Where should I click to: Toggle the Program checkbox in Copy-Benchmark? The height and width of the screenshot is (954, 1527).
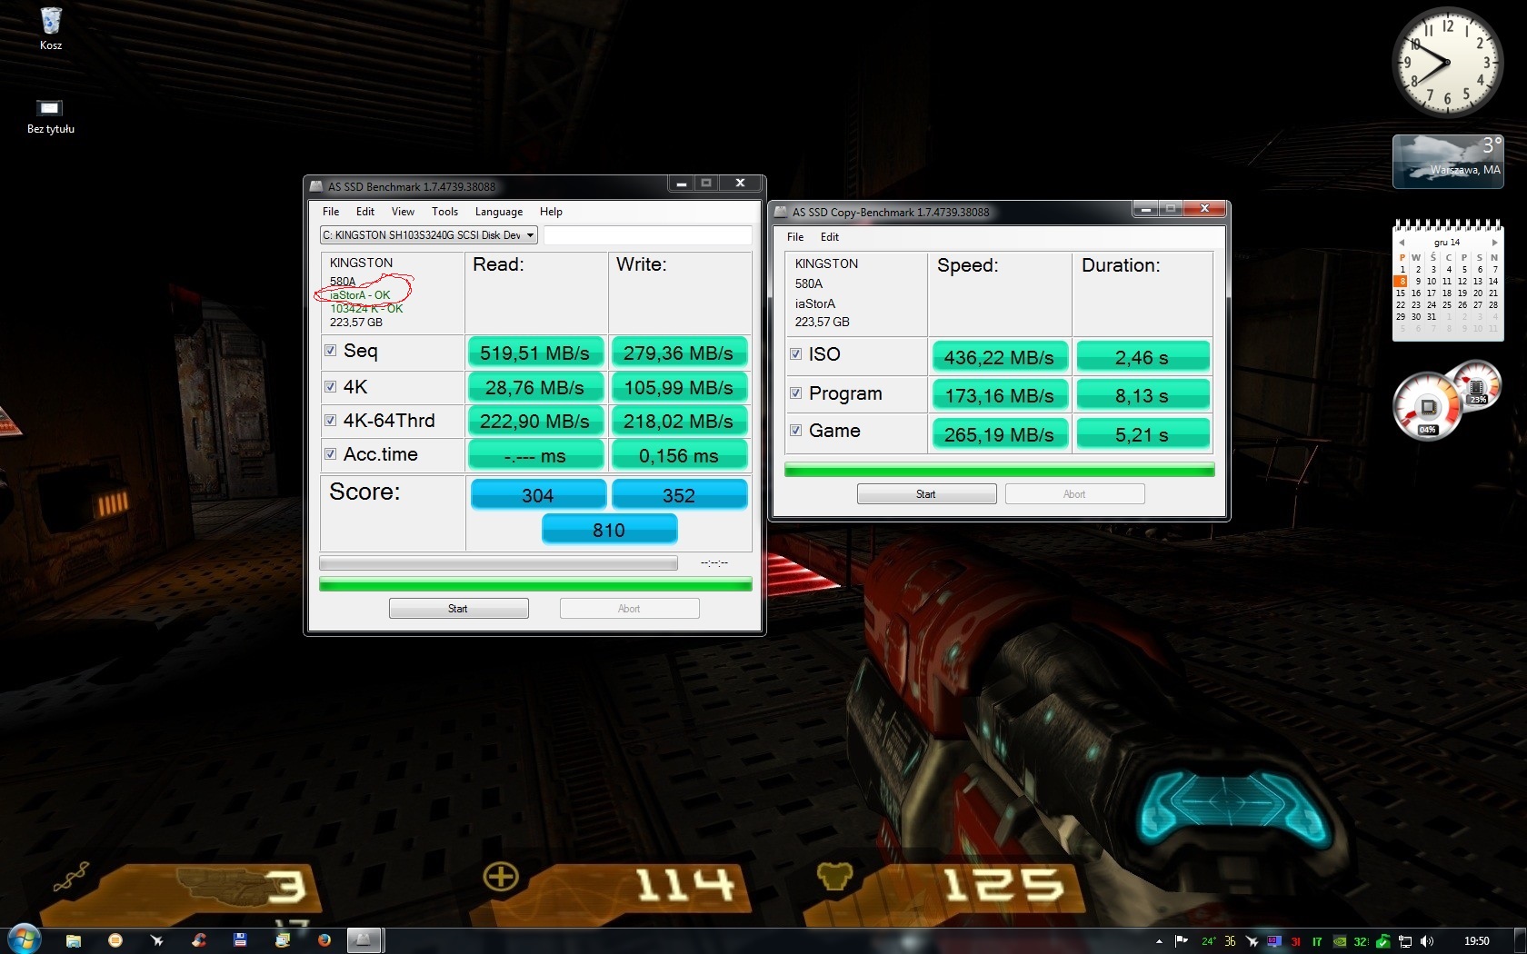click(795, 393)
